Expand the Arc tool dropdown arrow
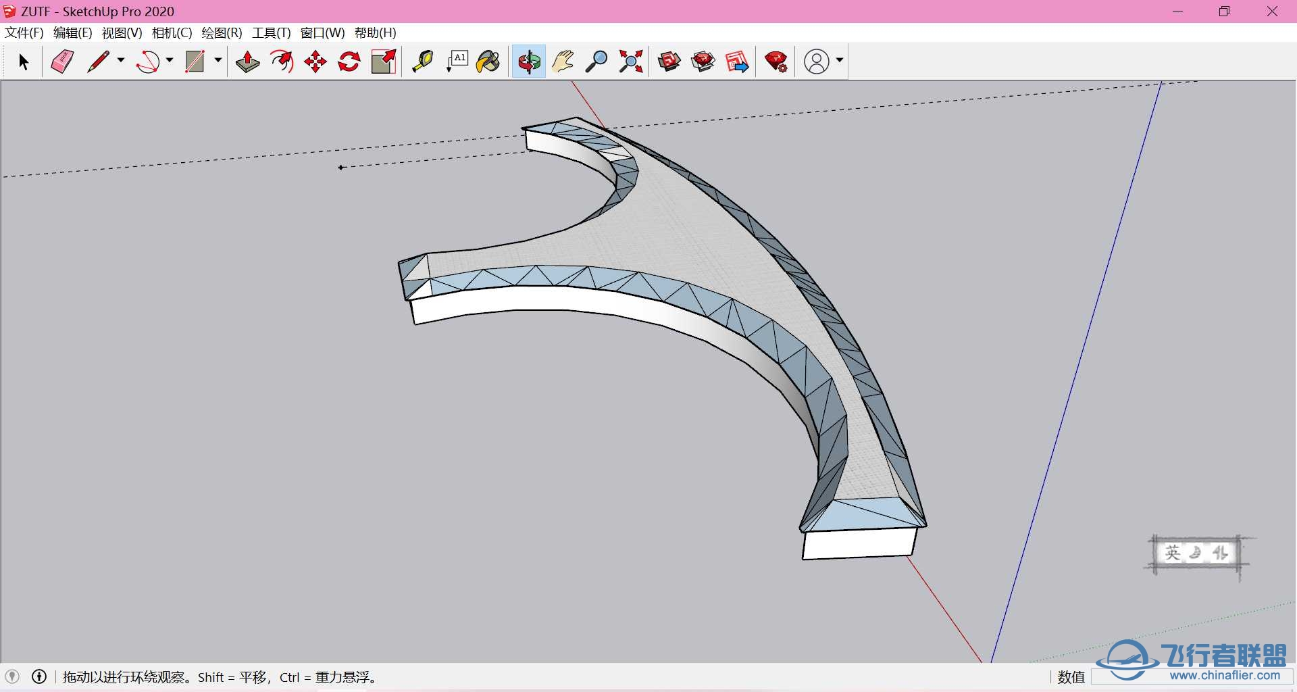Viewport: 1297px width, 692px height. 170,60
